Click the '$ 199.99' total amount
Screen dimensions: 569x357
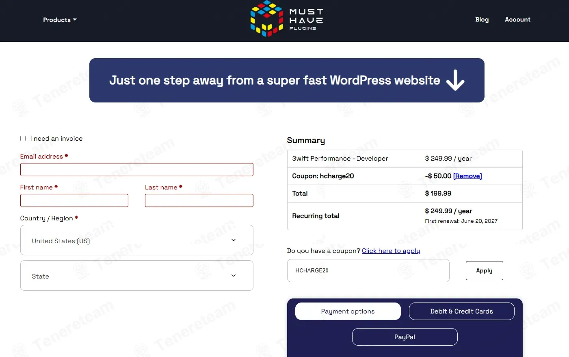(x=438, y=194)
